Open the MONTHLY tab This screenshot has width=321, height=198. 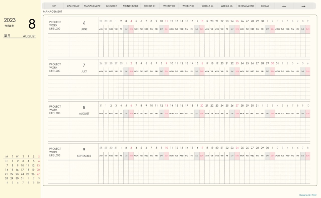[112, 6]
